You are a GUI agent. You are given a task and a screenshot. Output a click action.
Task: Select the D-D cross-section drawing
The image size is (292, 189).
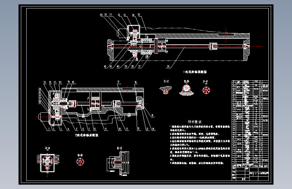tap(186, 90)
